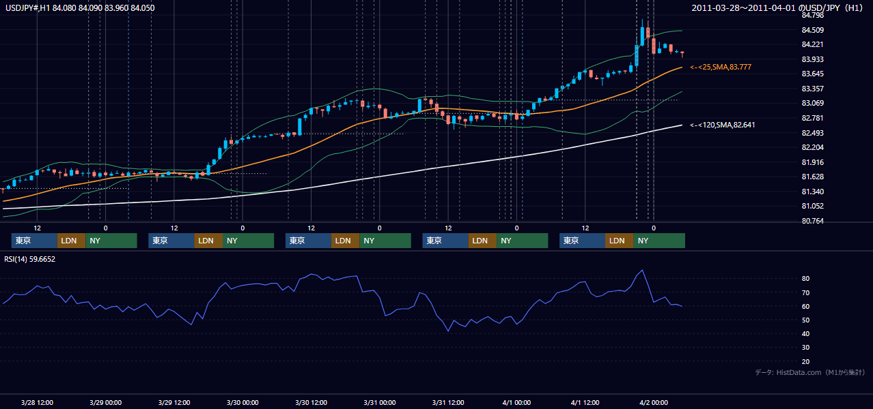Viewport: 873px width, 409px height.
Task: Choose the 東京 session block for 3/31
Action: (x=445, y=241)
